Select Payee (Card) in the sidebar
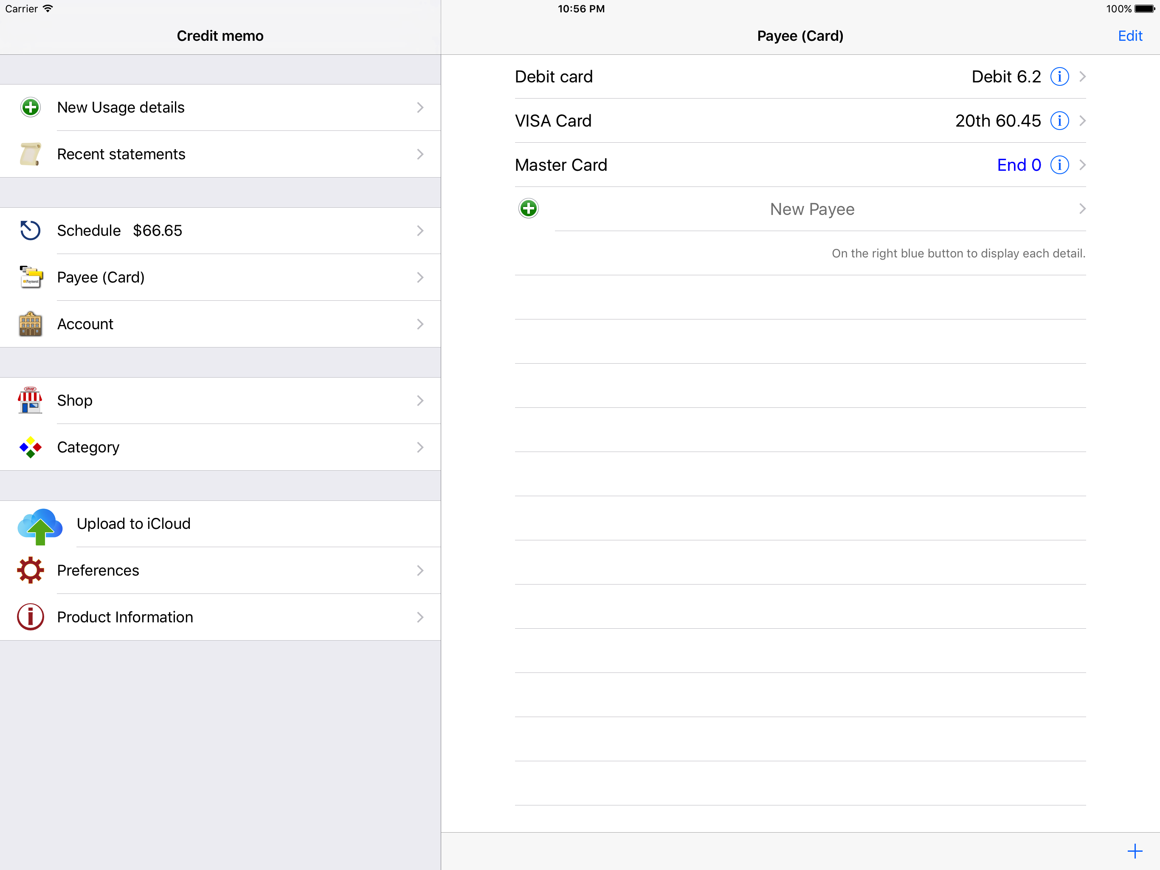 220,277
